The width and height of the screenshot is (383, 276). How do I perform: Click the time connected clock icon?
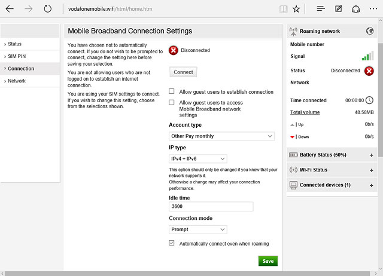pyautogui.click(x=369, y=100)
